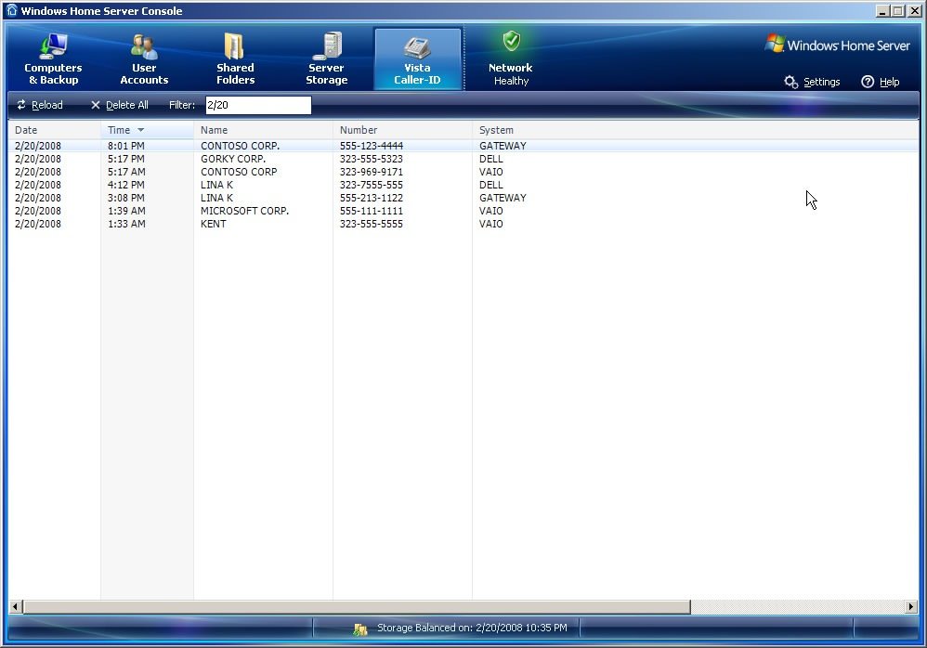Select the Vista Caller-ID tab
The width and height of the screenshot is (927, 648).
coord(417,59)
